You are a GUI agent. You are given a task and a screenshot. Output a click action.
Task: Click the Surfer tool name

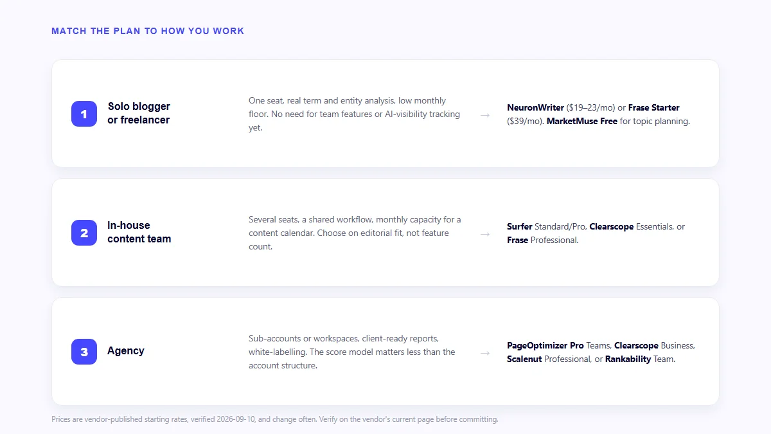[520, 226]
